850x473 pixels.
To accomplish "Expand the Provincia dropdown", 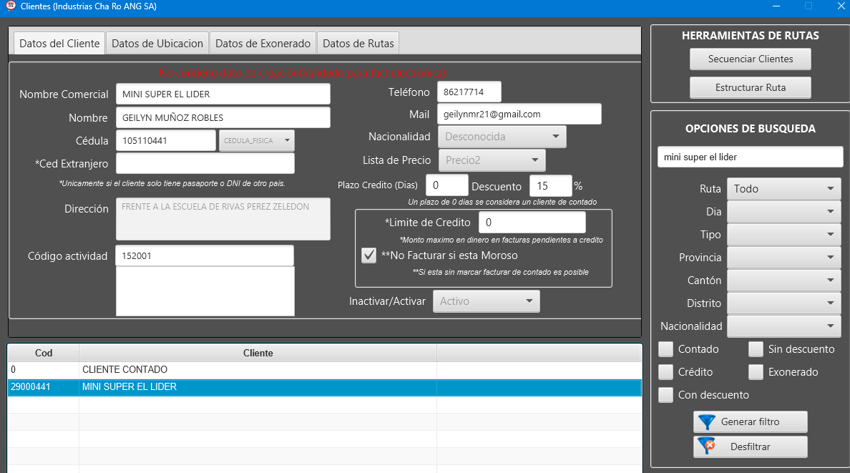I will pyautogui.click(x=783, y=258).
